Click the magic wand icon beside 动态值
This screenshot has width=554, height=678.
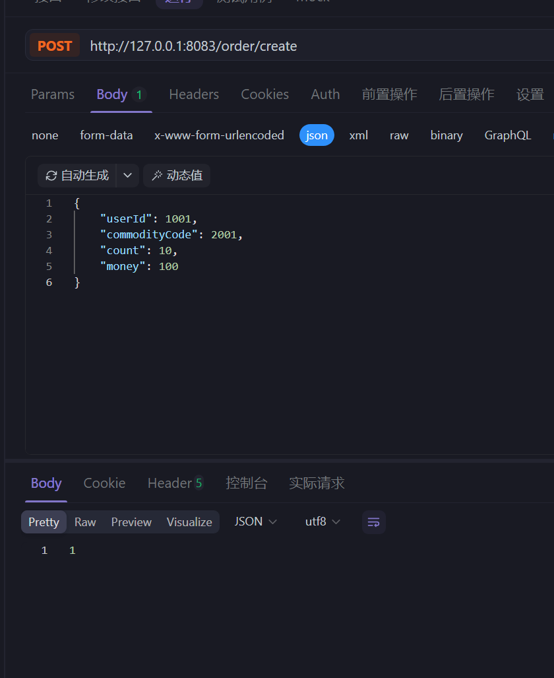[x=157, y=175]
